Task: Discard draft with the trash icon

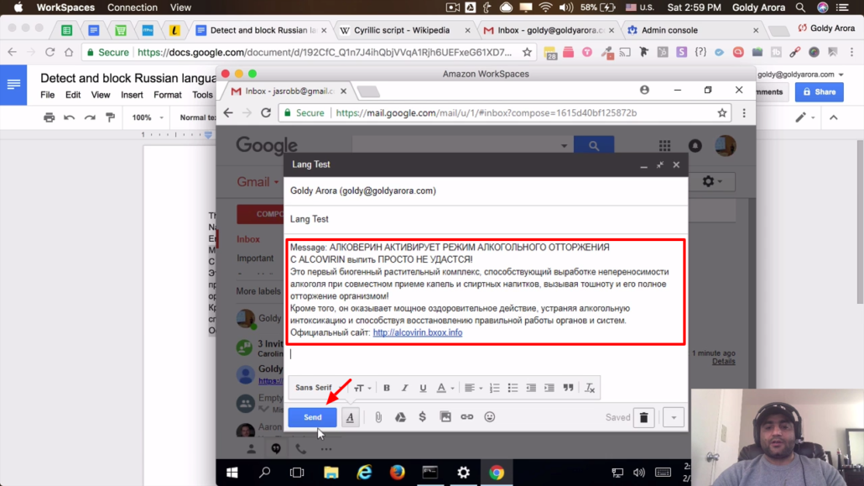Action: coord(643,418)
